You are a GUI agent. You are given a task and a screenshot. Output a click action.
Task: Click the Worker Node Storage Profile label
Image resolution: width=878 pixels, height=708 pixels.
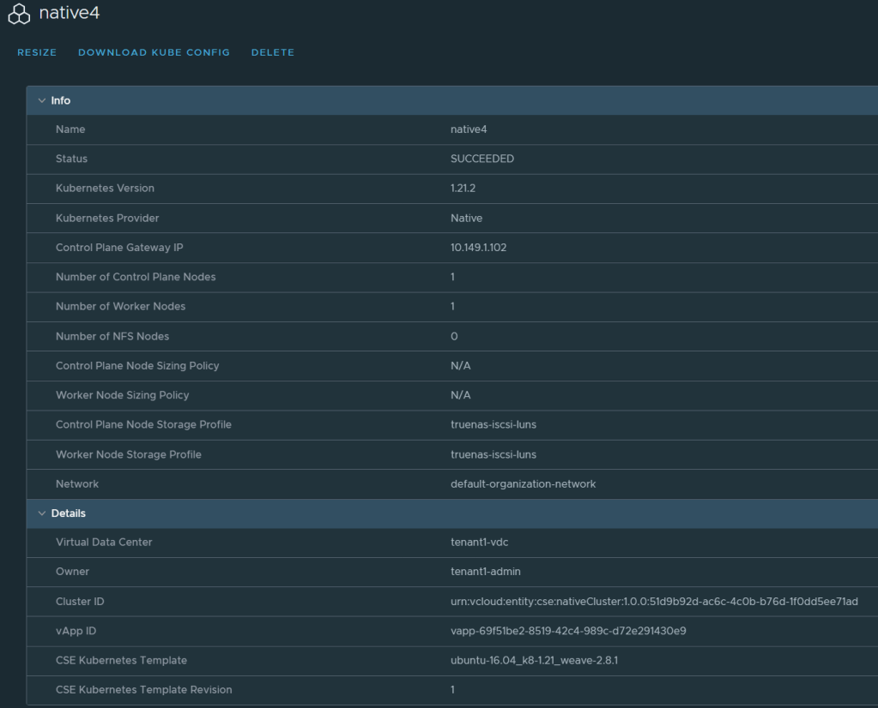click(x=128, y=454)
